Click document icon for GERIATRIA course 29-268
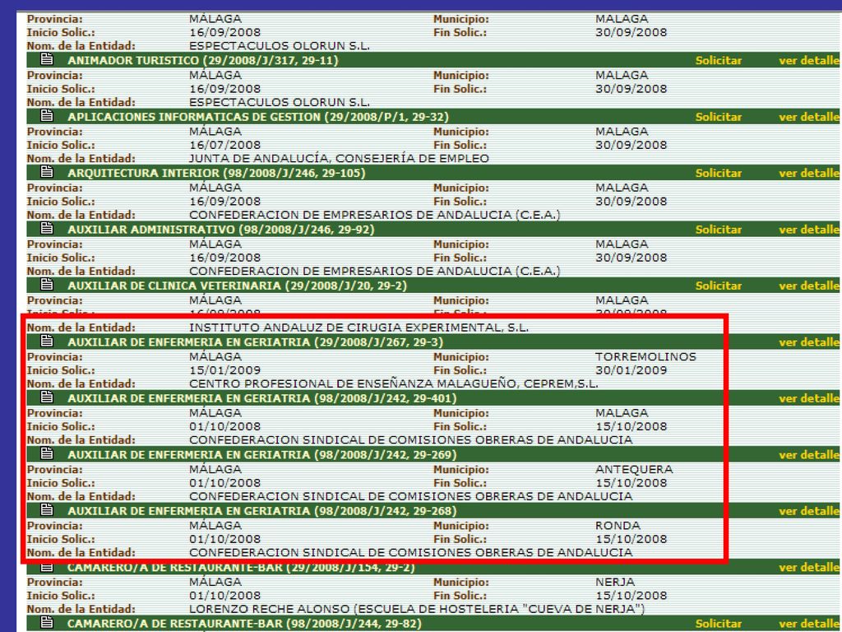The image size is (842, 632). coord(47,510)
